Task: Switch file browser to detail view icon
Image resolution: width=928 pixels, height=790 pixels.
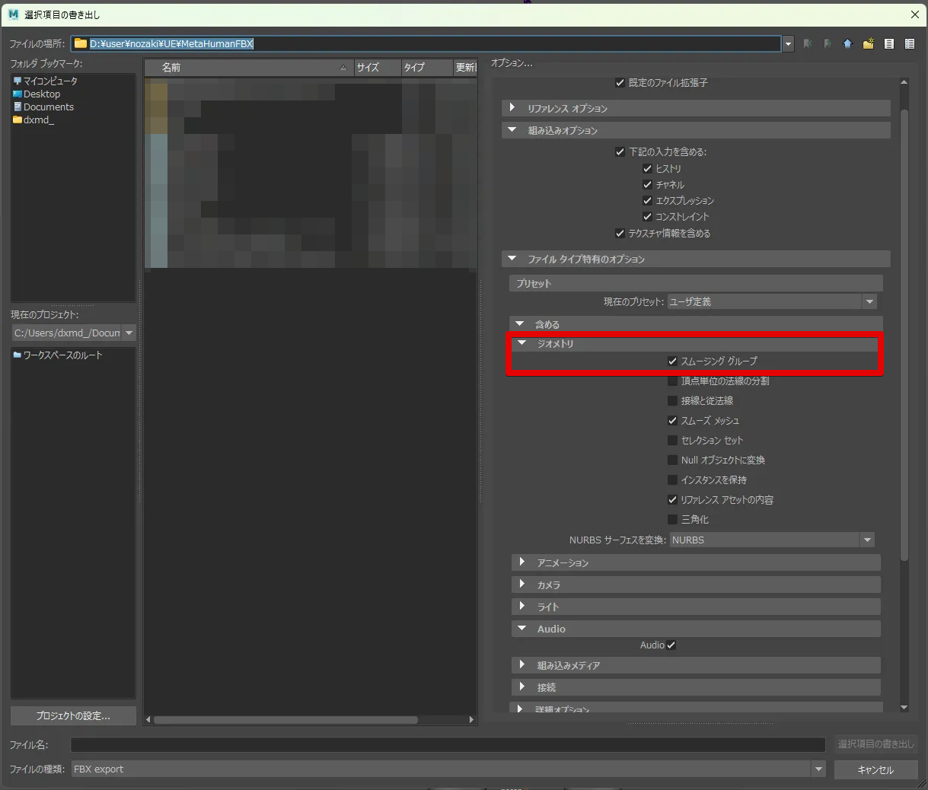Action: pyautogui.click(x=909, y=44)
